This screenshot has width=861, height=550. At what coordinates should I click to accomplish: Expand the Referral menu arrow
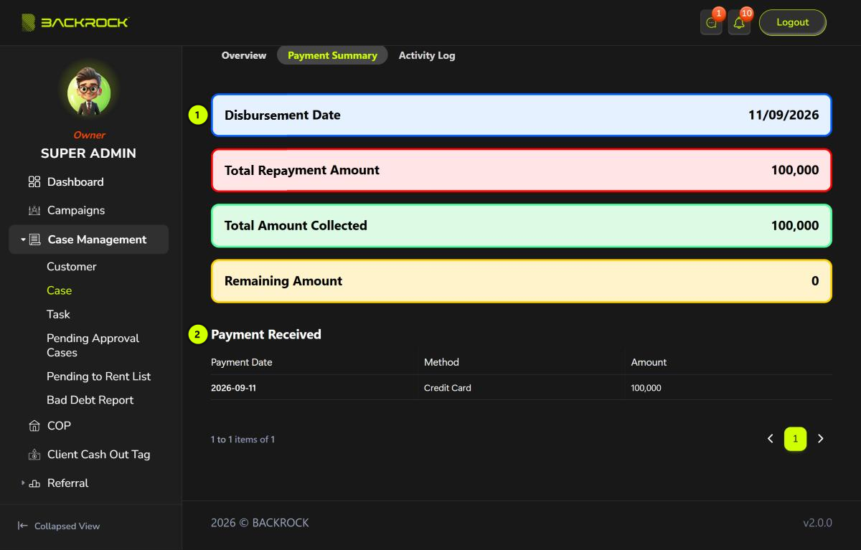23,483
